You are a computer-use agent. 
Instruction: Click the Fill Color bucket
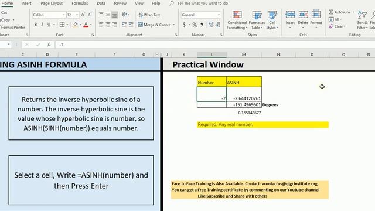tap(76, 25)
